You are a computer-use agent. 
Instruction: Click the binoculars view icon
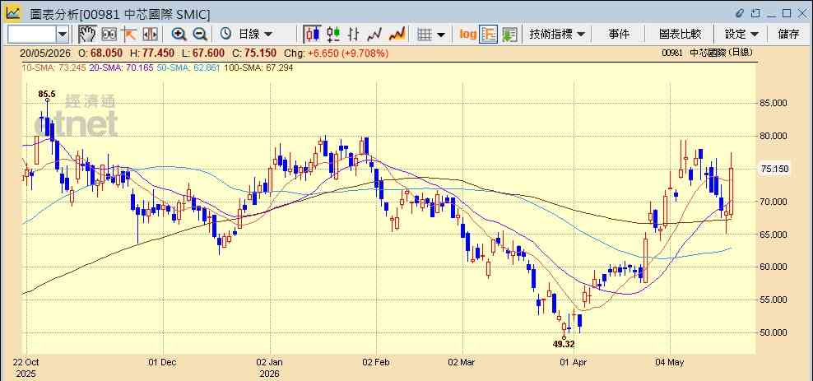point(109,35)
